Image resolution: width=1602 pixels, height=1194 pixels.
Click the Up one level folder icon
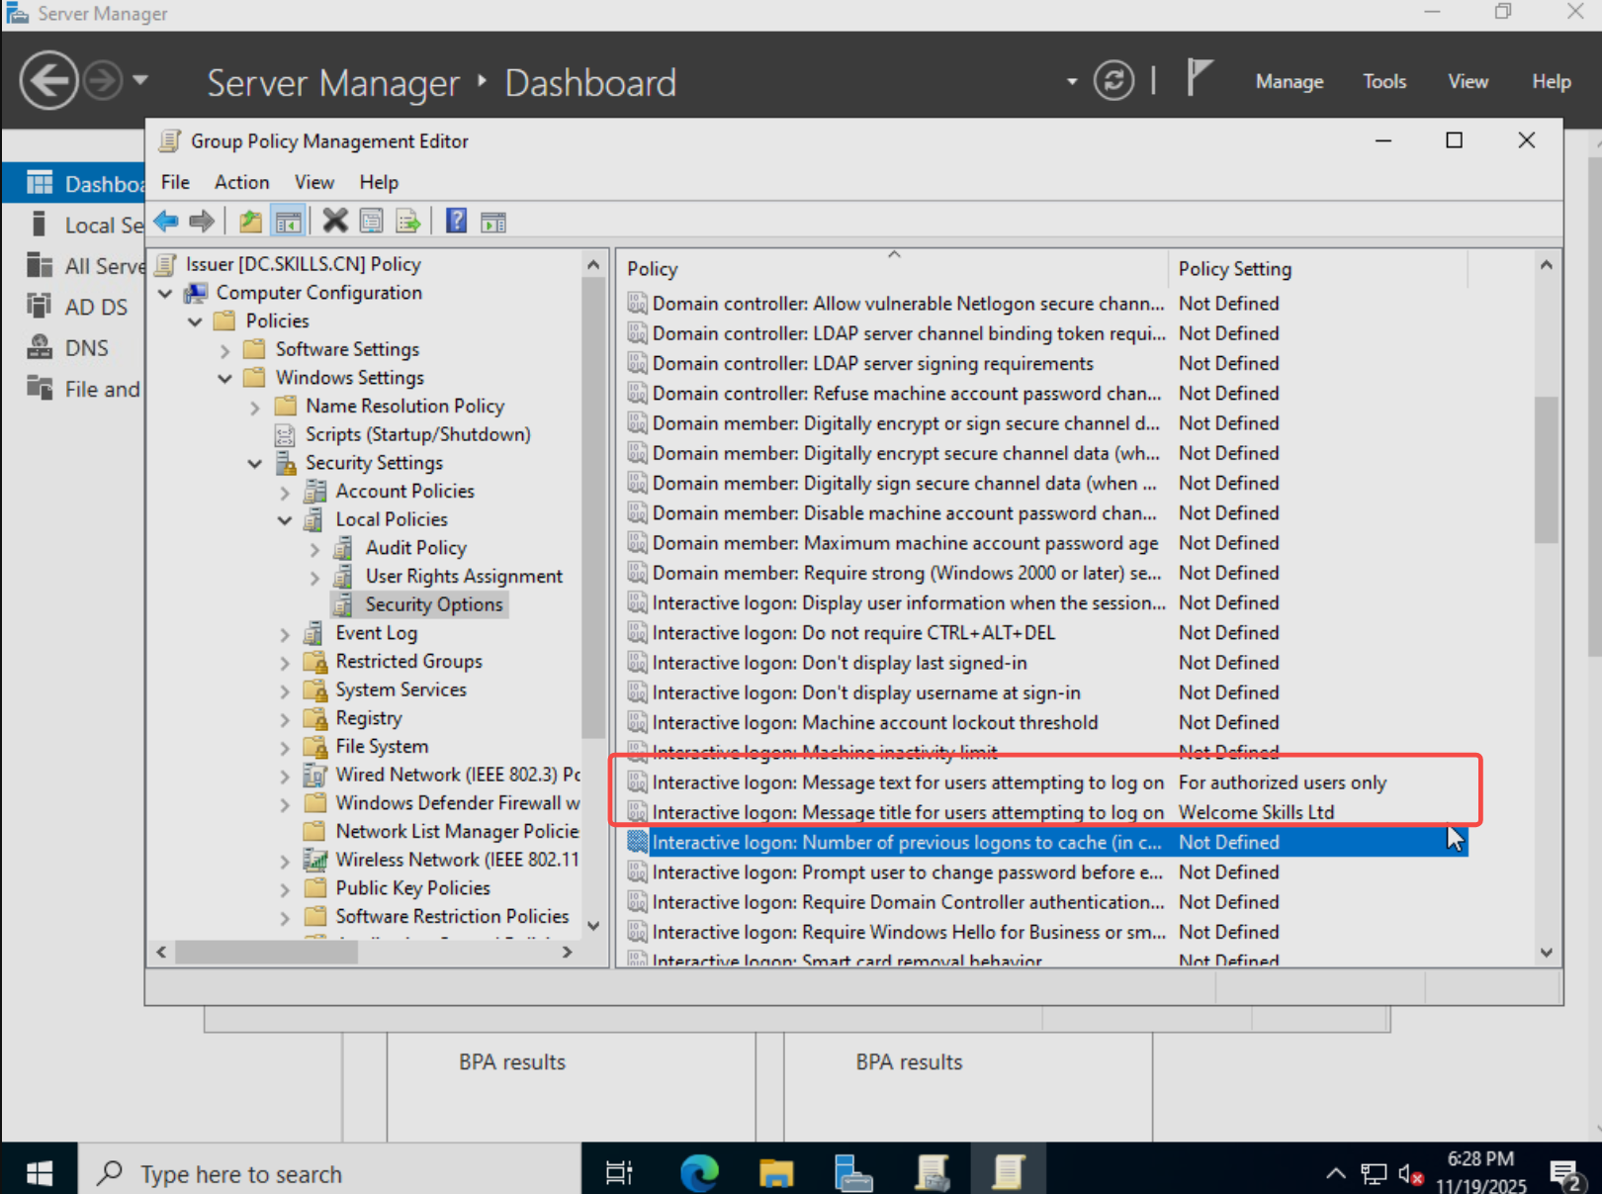pyautogui.click(x=251, y=222)
